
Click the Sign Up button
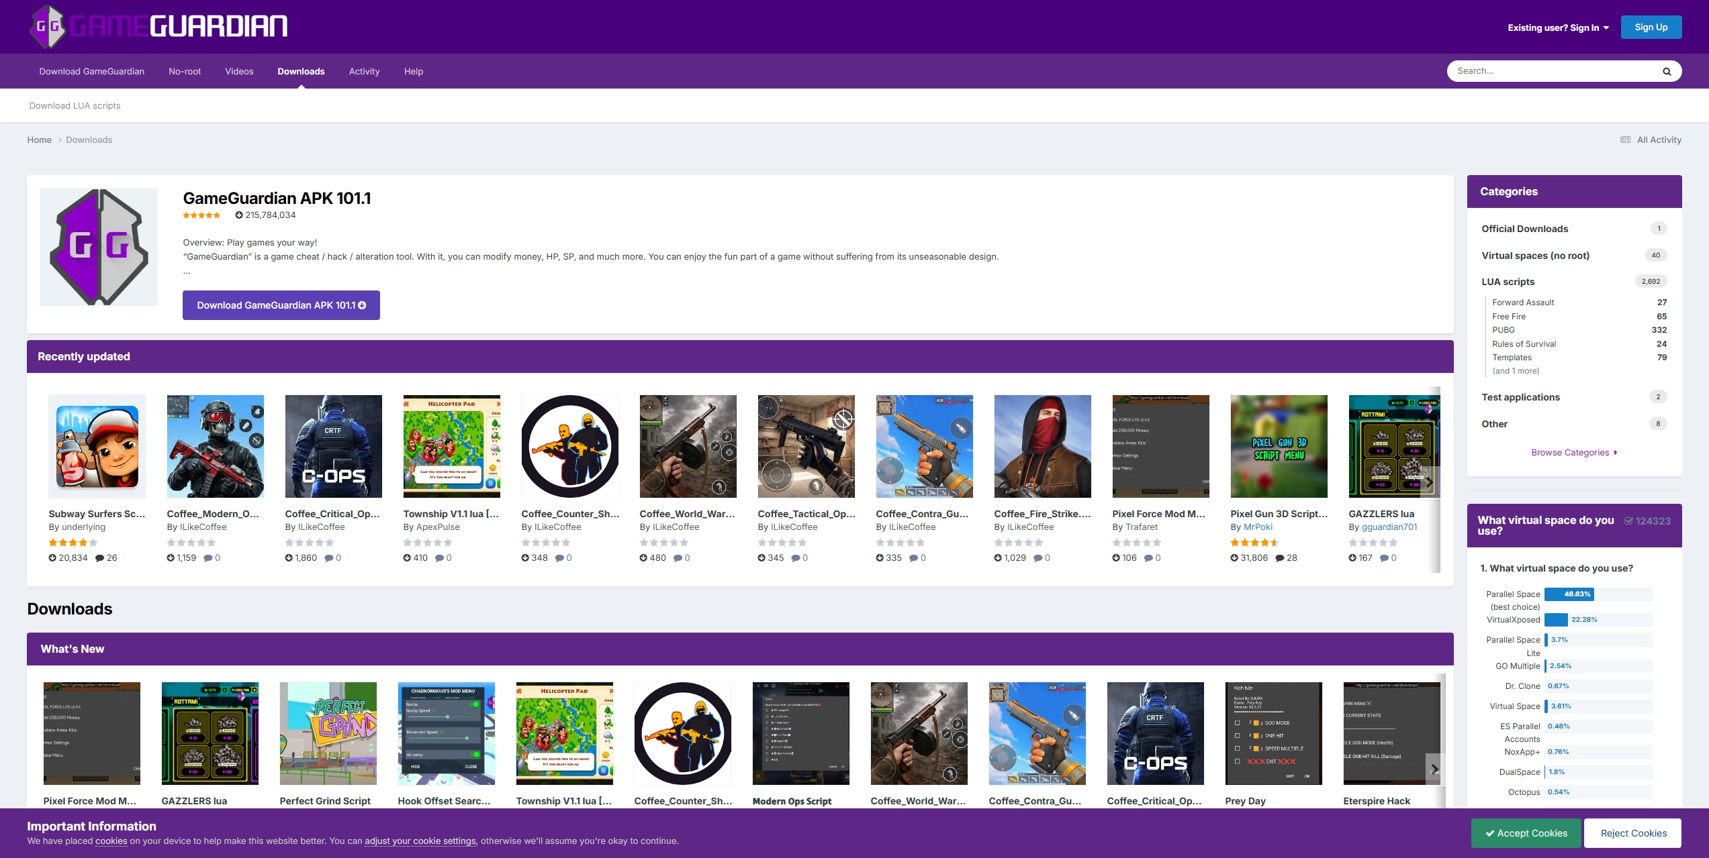click(1651, 28)
